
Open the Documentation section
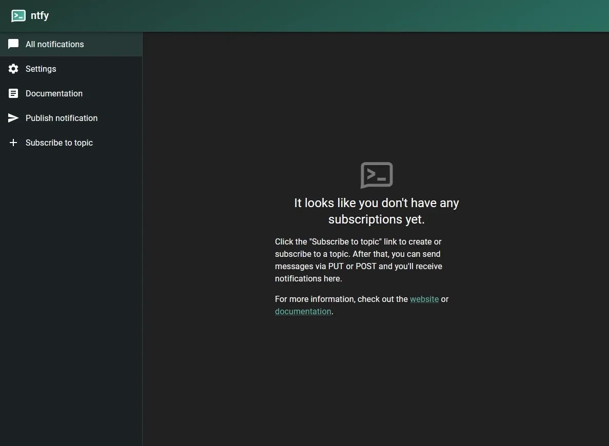[x=54, y=93]
